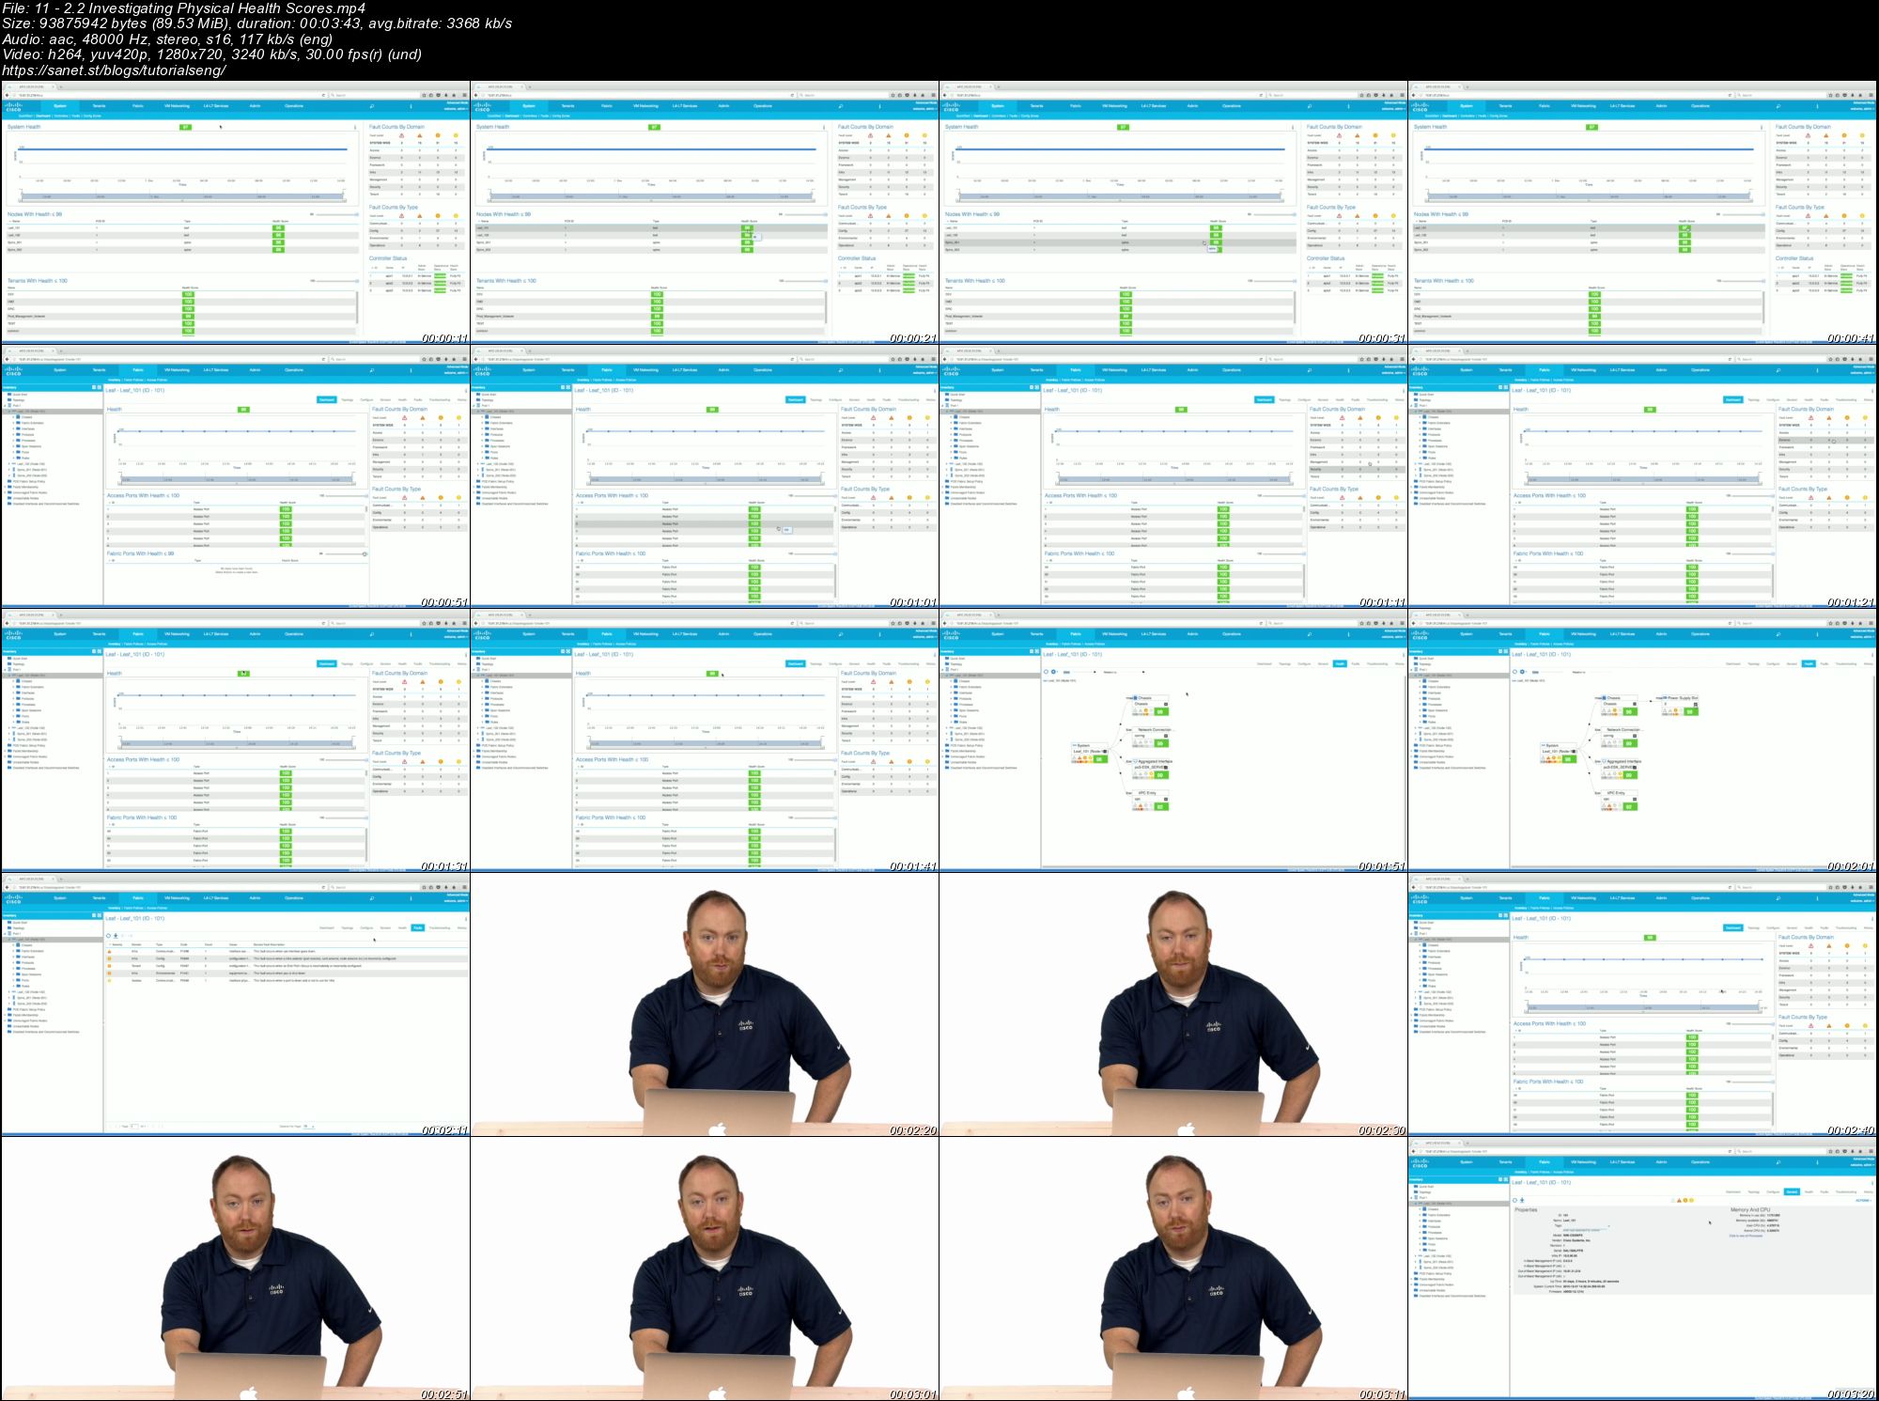
Task: Click the bookmark star icon in the 00:00:11 frame
Action: [x=424, y=95]
